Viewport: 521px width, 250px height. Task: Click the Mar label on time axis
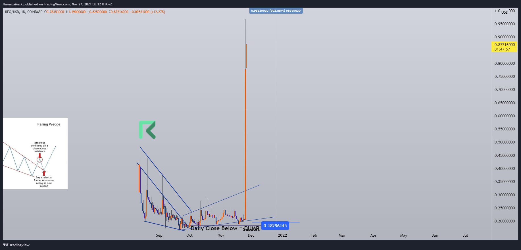342,235
